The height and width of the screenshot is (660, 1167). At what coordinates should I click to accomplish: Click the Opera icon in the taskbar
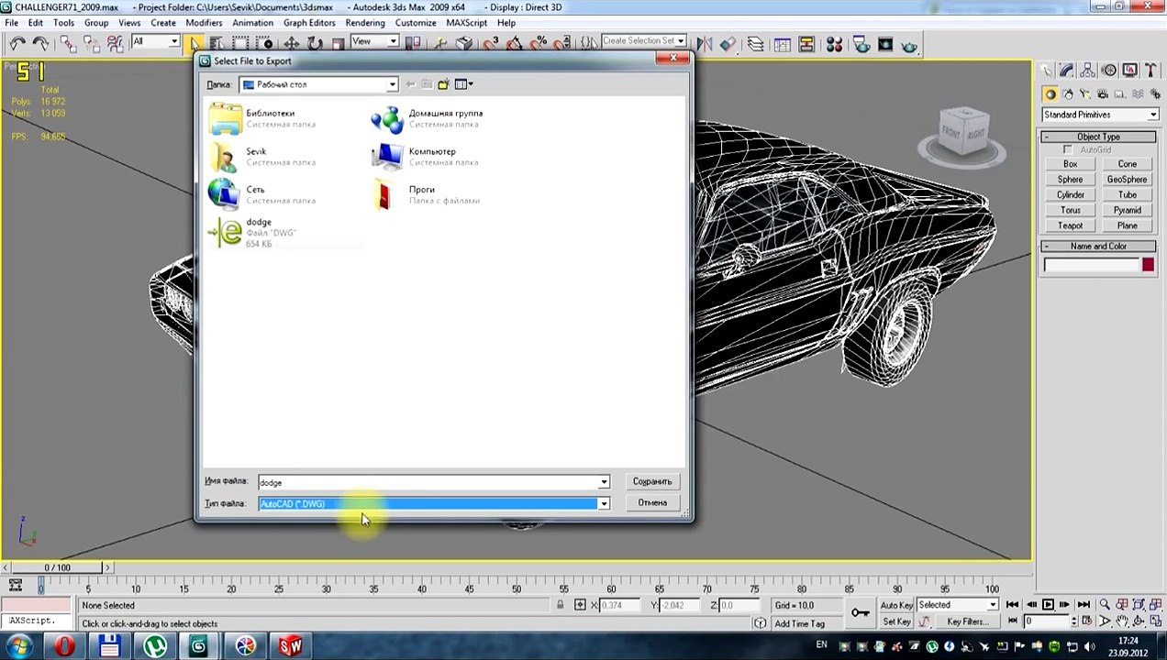tap(64, 646)
